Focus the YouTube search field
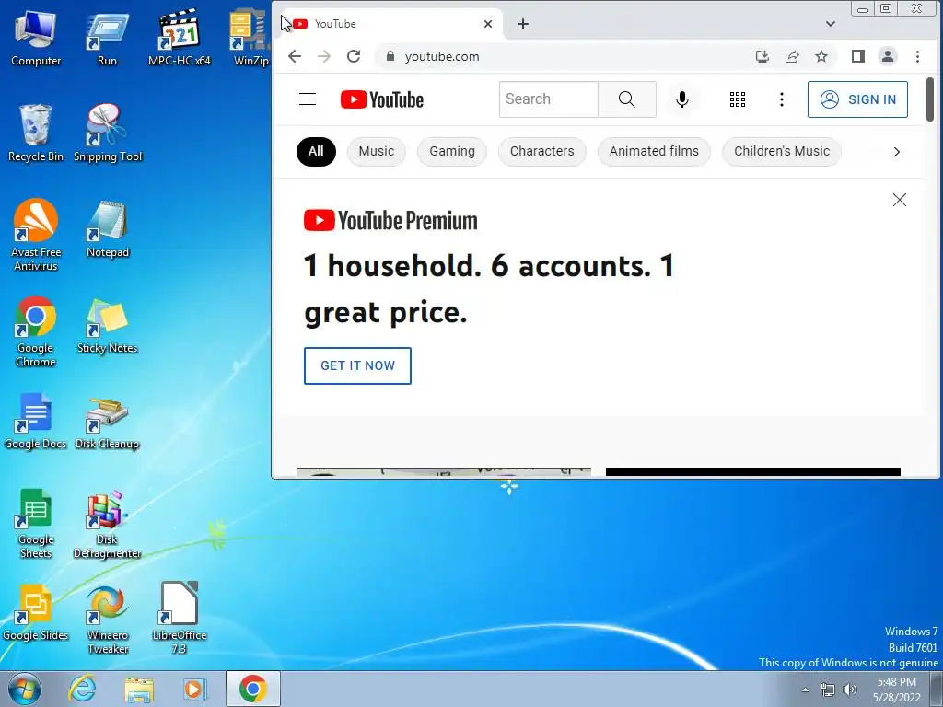943x707 pixels. (x=549, y=99)
